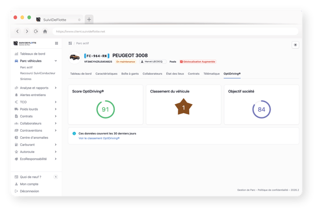
Task: Open Alertes entretiens in the sidebar
Action: pyautogui.click(x=33, y=95)
